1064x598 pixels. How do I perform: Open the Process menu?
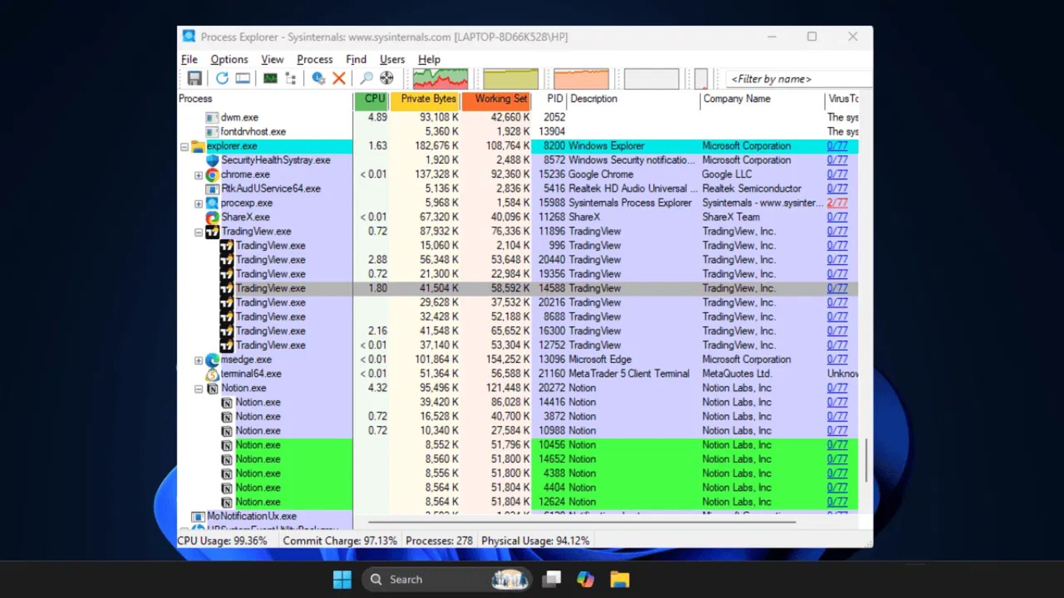coord(314,59)
